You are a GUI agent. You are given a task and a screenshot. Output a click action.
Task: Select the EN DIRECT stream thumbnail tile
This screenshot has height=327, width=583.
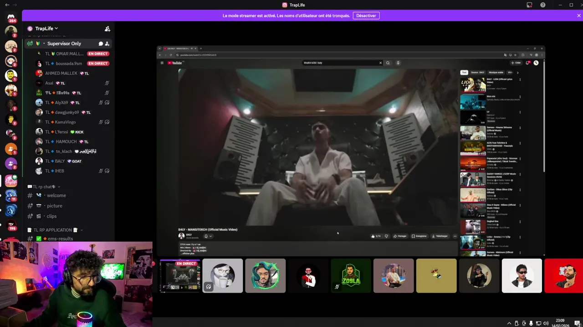tap(180, 276)
